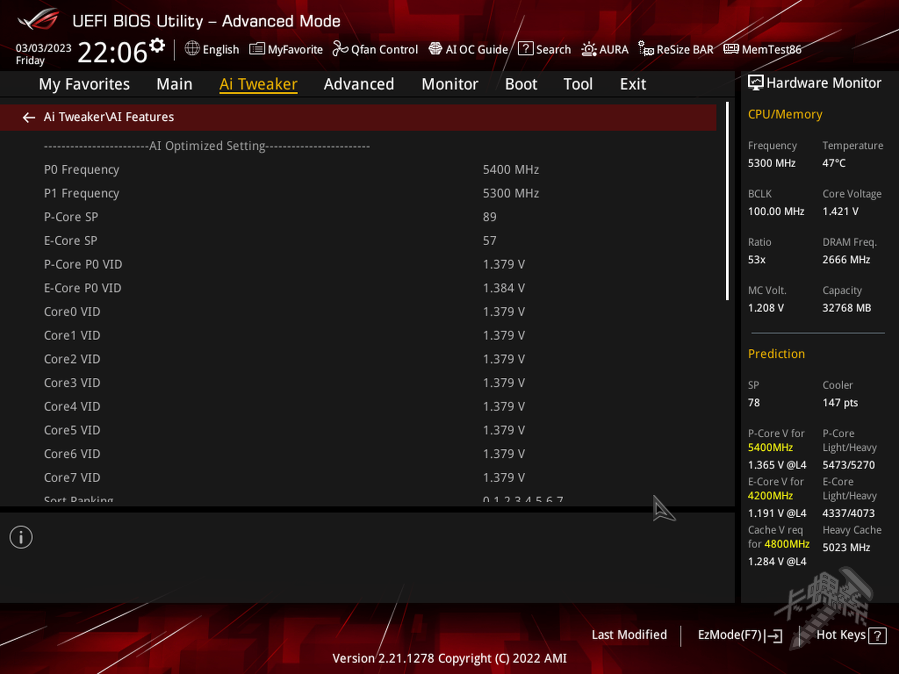Click the Search label in top bar
The height and width of the screenshot is (674, 899).
(553, 49)
